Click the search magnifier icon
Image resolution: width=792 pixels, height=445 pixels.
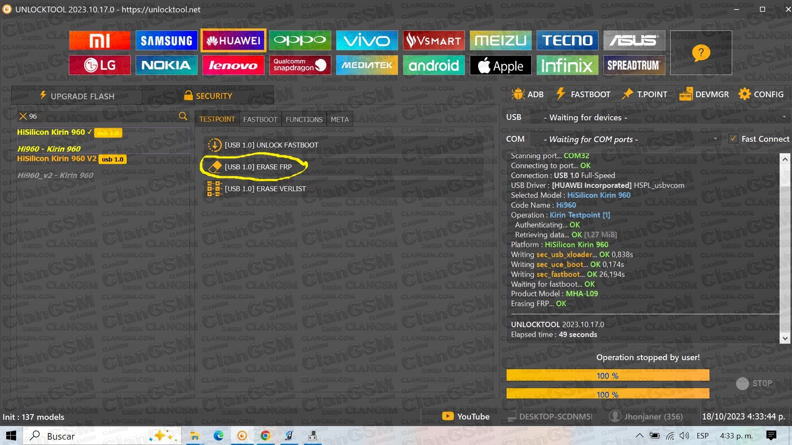point(183,116)
